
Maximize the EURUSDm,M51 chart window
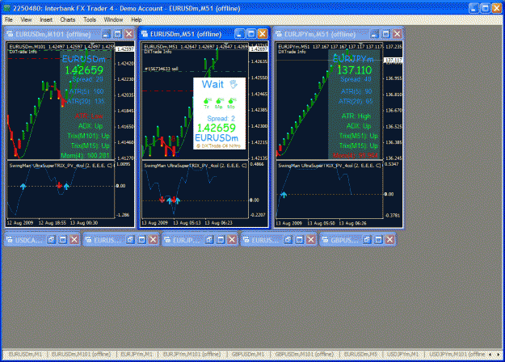tap(251, 34)
